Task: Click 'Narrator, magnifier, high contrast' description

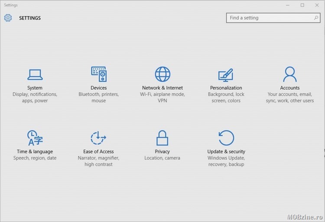Action: click(98, 161)
